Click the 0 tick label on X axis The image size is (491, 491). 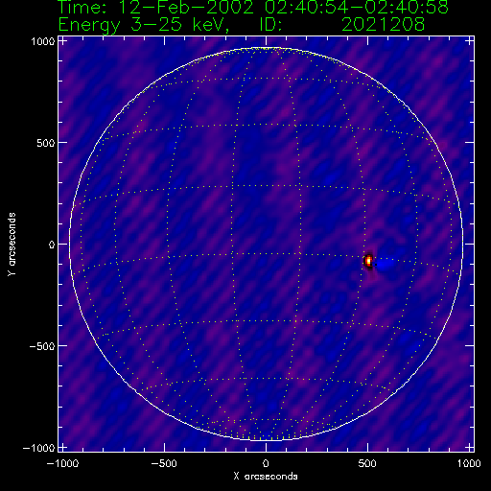pos(266,463)
